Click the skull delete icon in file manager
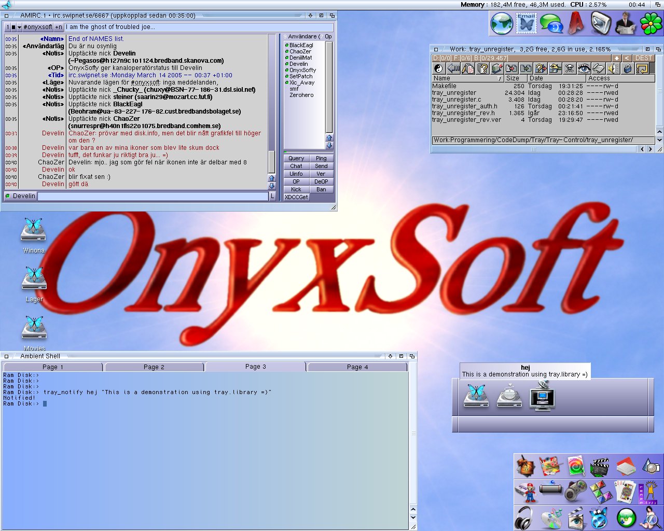 569,68
